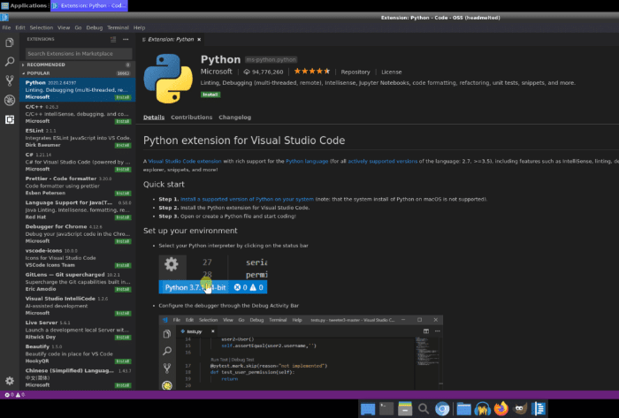Open the Search view in the activity bar
The image size is (619, 418).
click(x=10, y=62)
